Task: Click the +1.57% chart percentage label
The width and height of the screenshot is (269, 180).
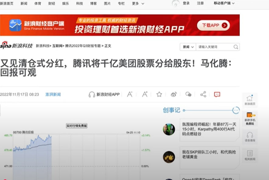Action: pos(146,150)
